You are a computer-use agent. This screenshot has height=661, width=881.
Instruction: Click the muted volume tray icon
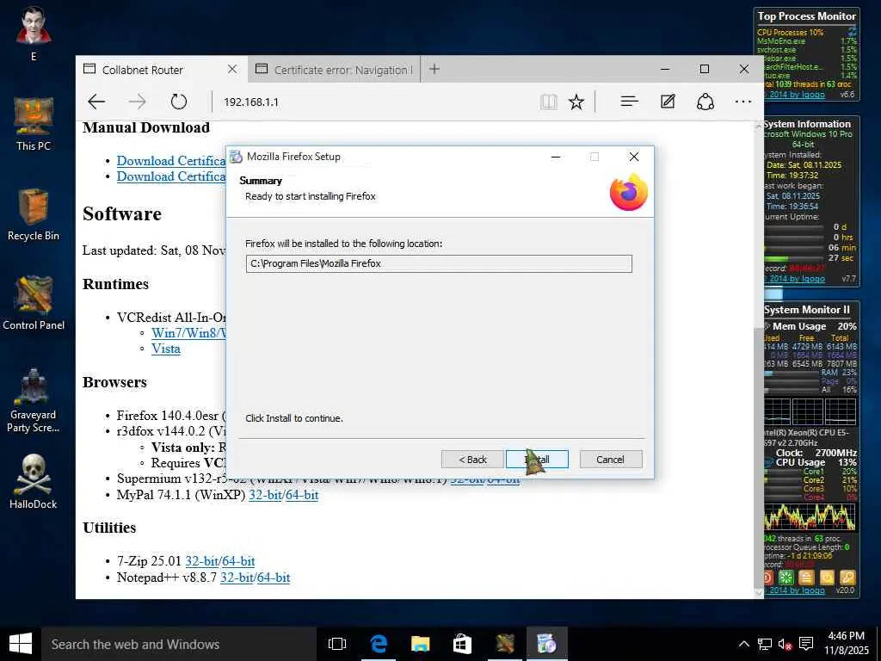coord(785,644)
